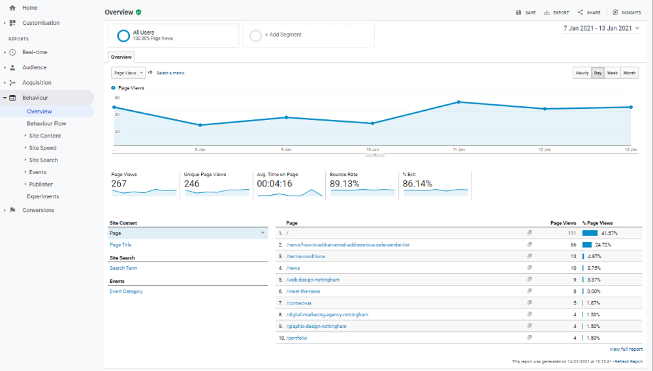653x371 pixels.
Task: Open the external link icon for /meet-the-team
Action: pyautogui.click(x=530, y=291)
